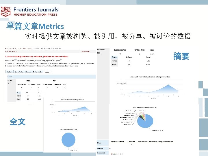This screenshot has height=156, width=208.
Task: Click the PDF column header in full text table
Action: [x=54, y=81]
